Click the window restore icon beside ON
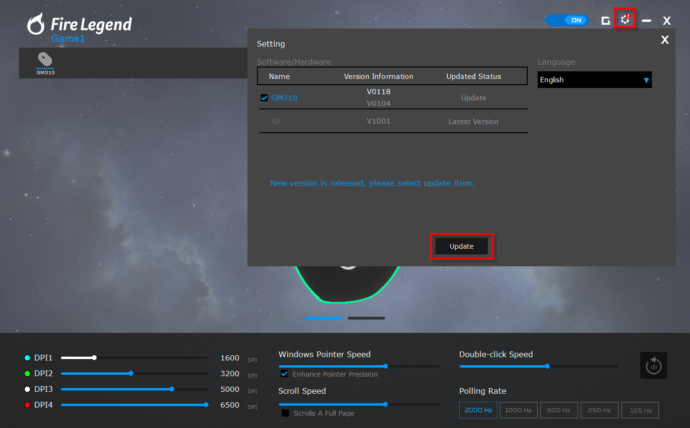 [605, 20]
